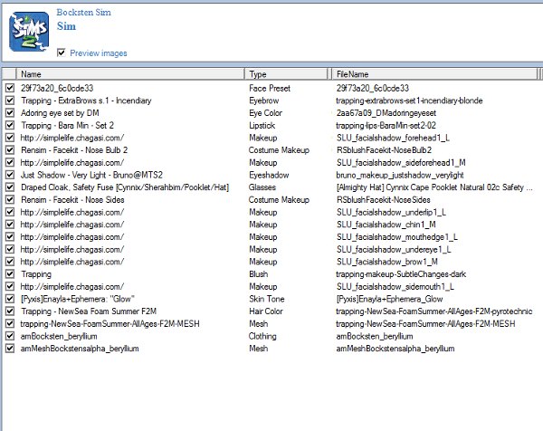Select file trapping-NewSea-FoamSummer-AllAges-F2M-pyrotechnic

point(433,311)
